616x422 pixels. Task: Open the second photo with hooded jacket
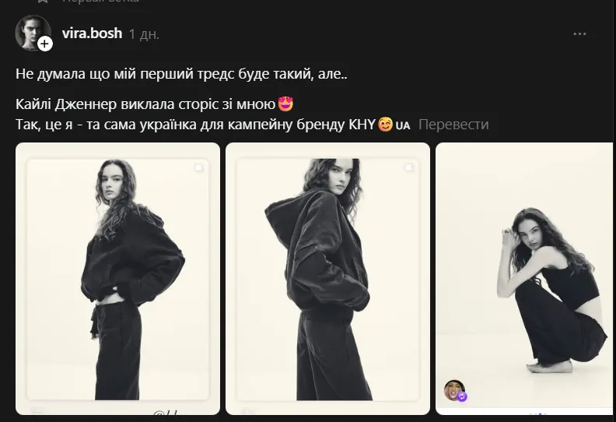click(x=327, y=279)
